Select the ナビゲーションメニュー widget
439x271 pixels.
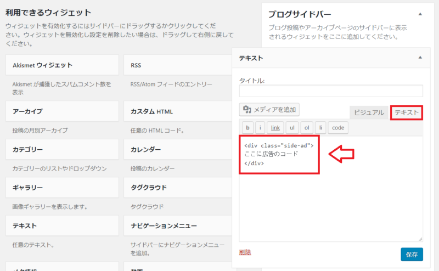(x=178, y=225)
